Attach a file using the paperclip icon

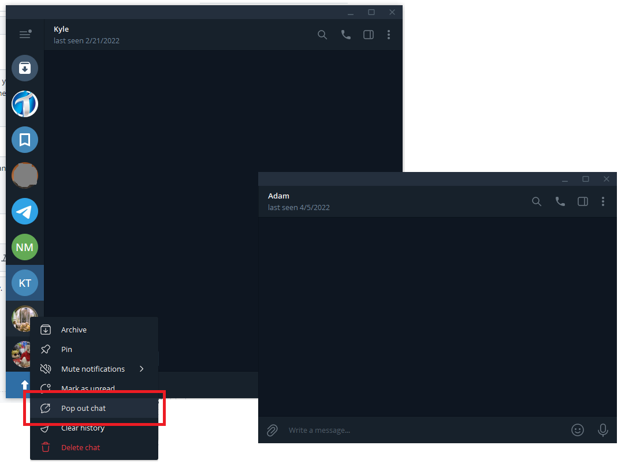click(x=271, y=430)
